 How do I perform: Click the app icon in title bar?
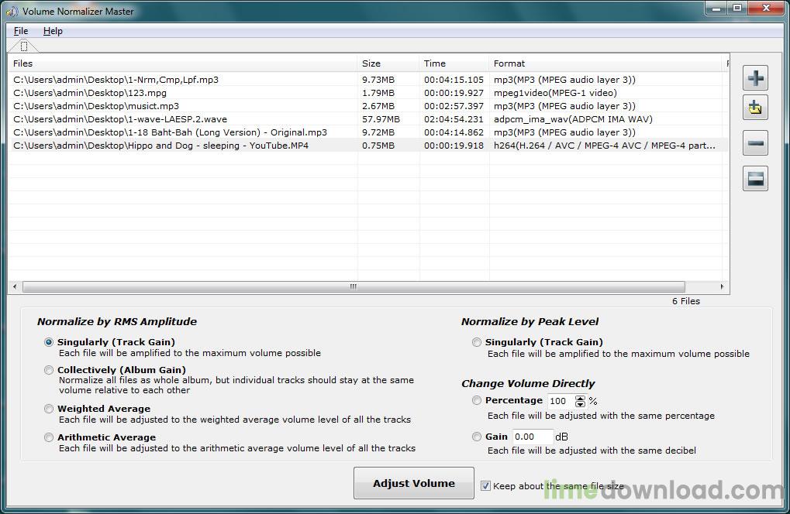pos(11,11)
